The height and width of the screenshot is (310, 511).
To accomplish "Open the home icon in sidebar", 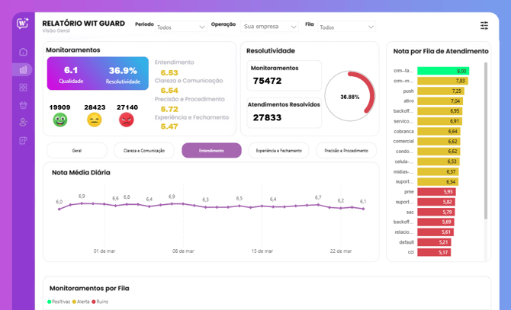I will 23,52.
